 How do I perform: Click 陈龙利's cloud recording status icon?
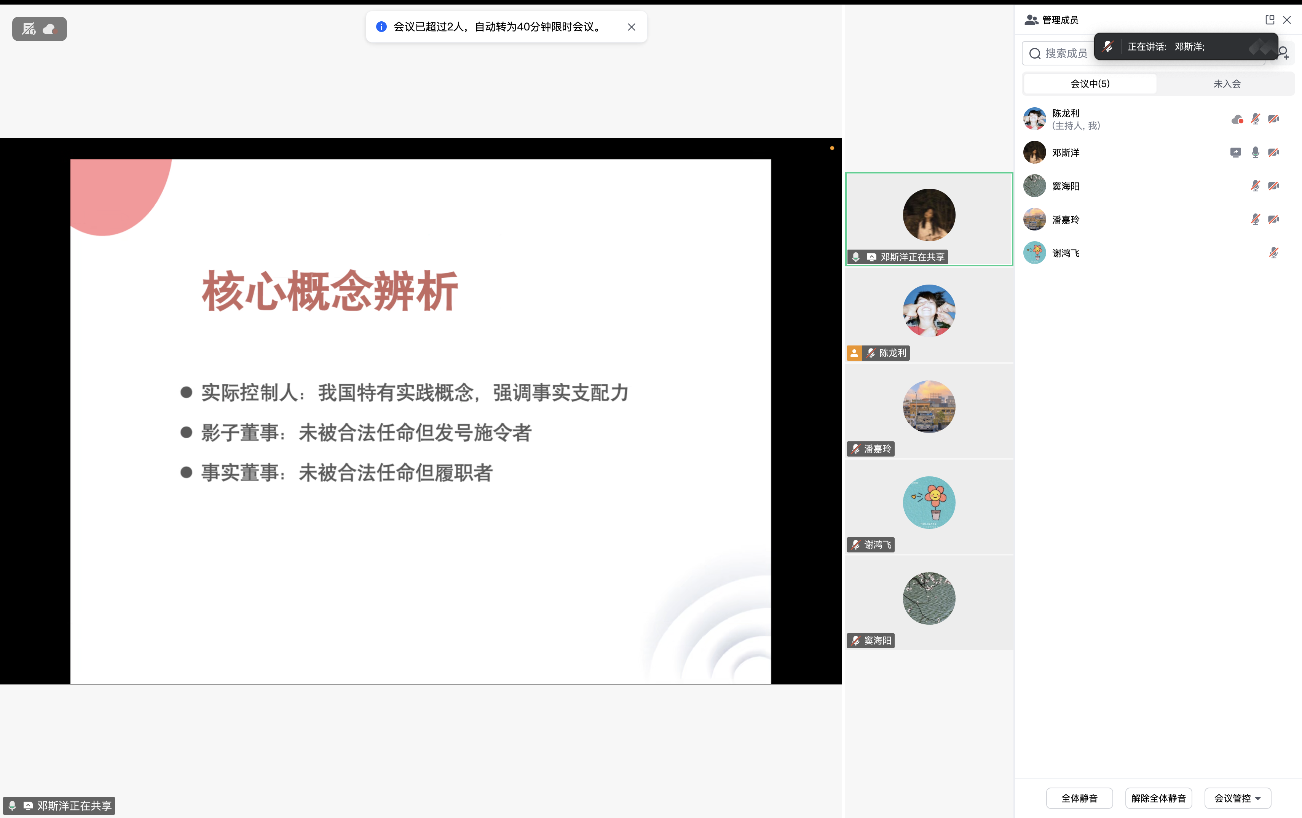(x=1237, y=119)
